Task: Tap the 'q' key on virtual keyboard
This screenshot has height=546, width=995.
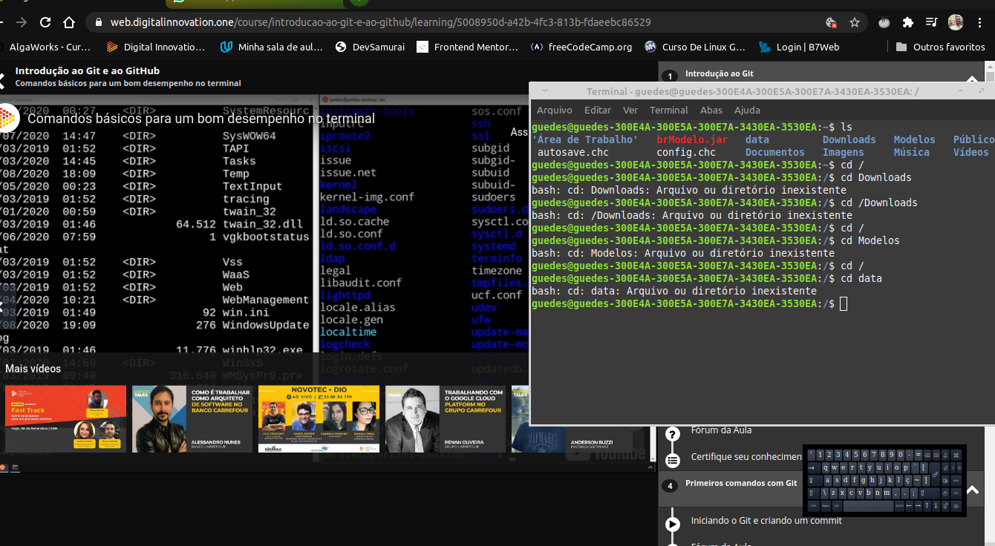Action: 826,468
